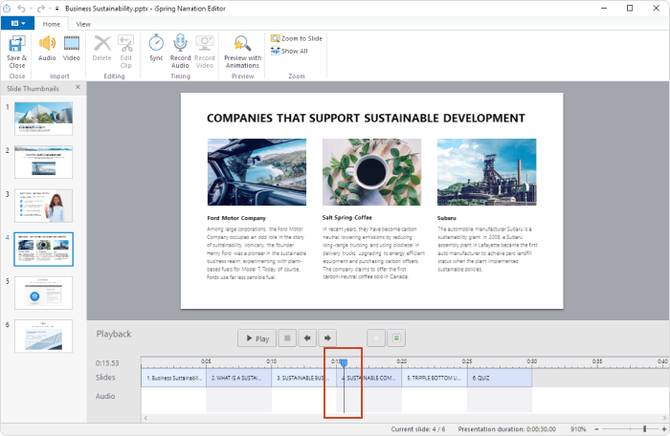Select slide 4 thumbnail
The image size is (670, 436).
[44, 250]
